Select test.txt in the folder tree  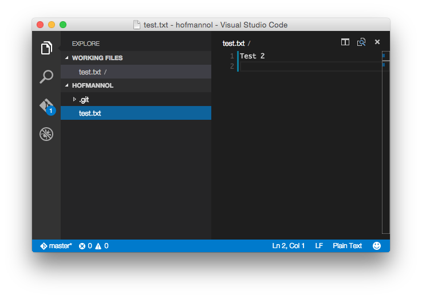tap(90, 113)
